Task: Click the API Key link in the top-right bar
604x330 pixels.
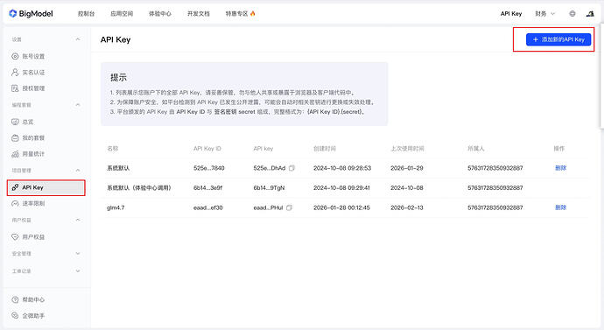Action: (x=511, y=13)
